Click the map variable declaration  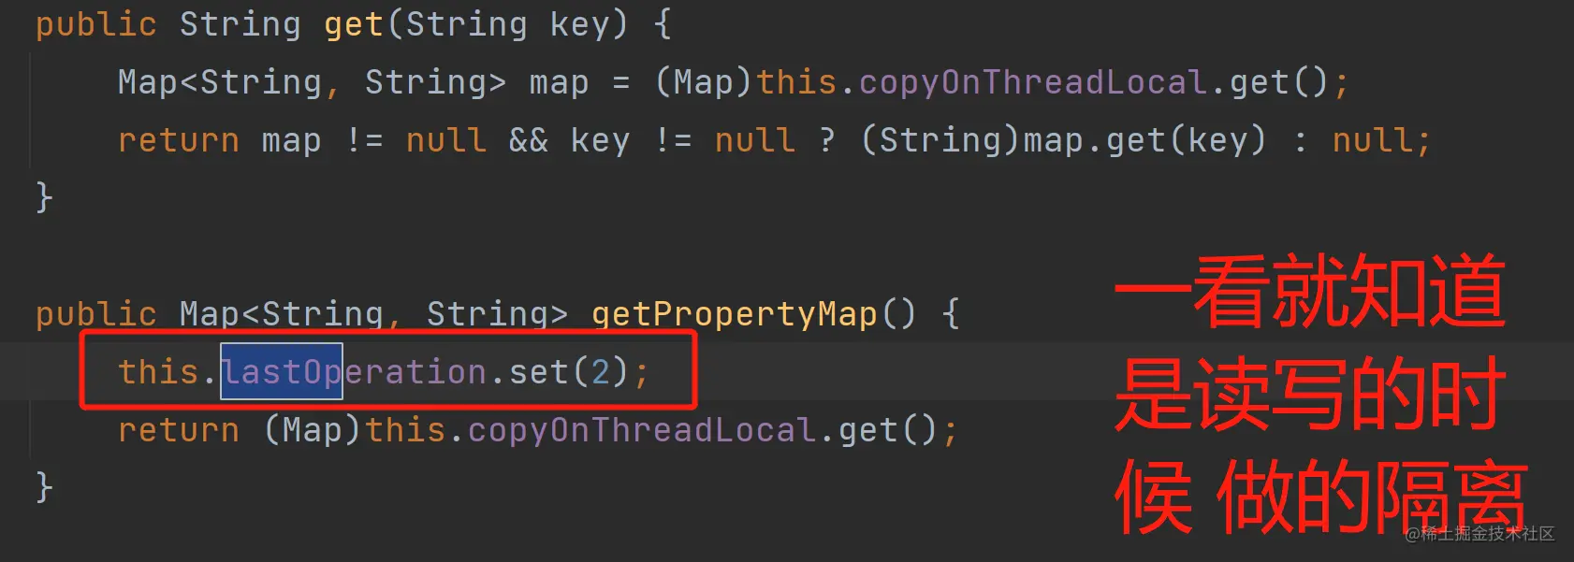pos(559,83)
